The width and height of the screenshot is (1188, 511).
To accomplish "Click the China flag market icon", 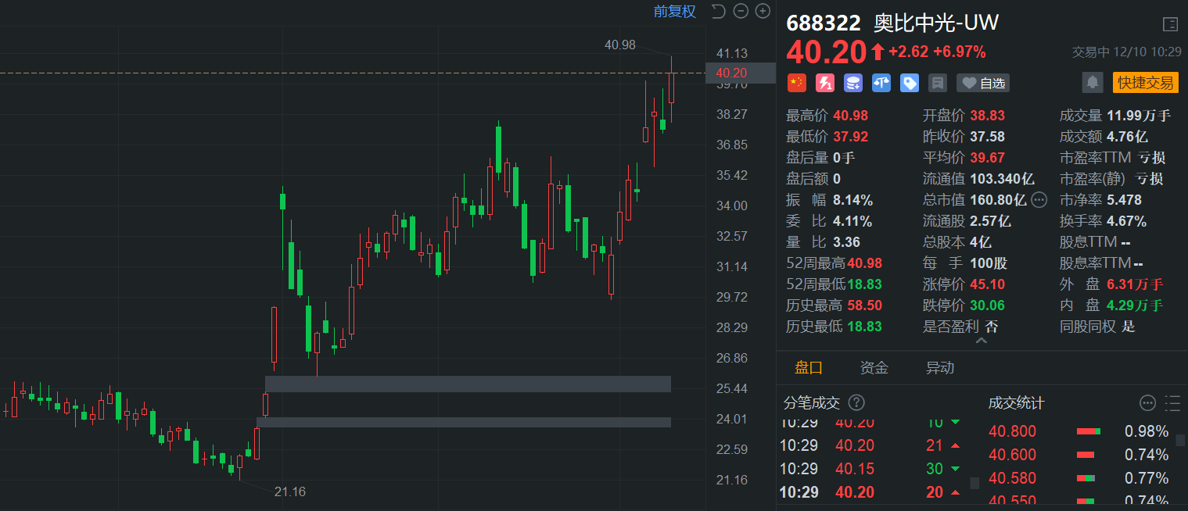I will 796,83.
